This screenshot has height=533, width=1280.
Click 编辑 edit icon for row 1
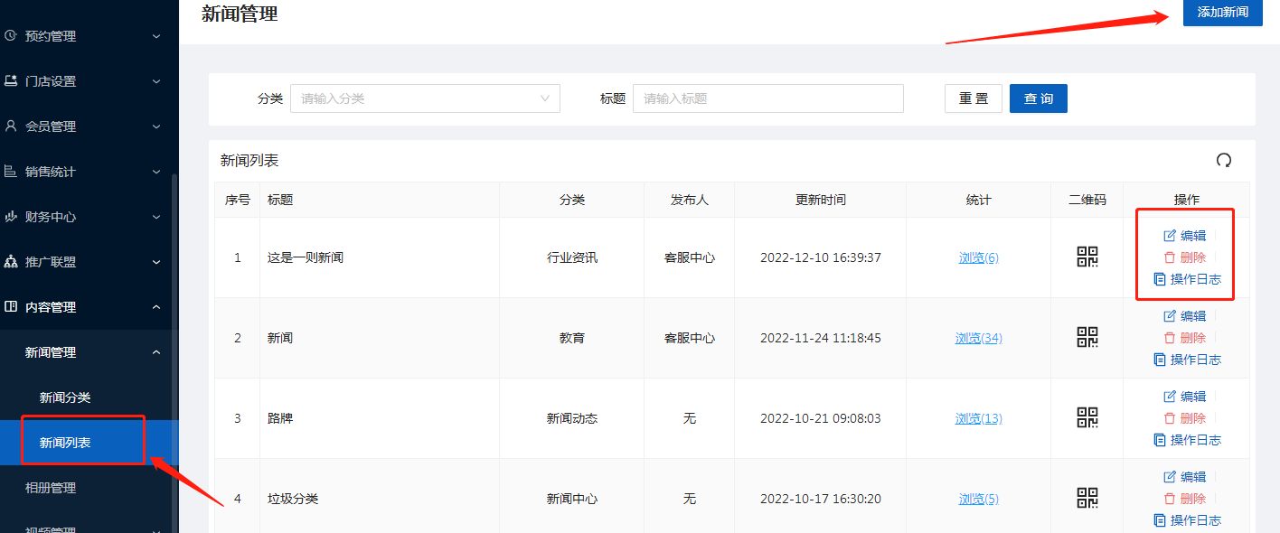pos(1170,236)
